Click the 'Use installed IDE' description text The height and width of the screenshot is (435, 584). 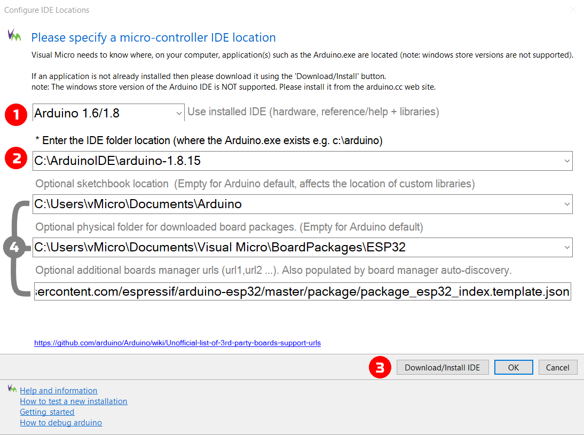click(x=313, y=112)
